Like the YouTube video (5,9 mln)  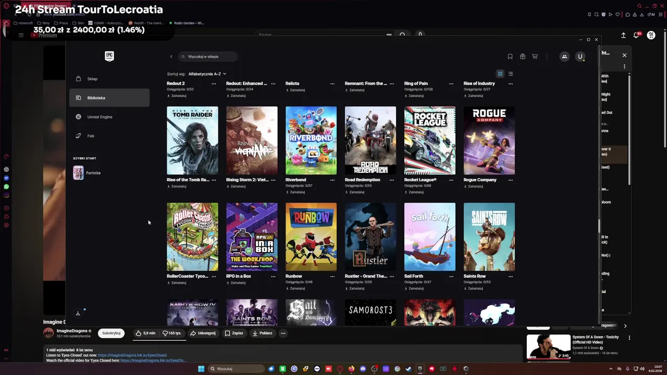click(146, 333)
